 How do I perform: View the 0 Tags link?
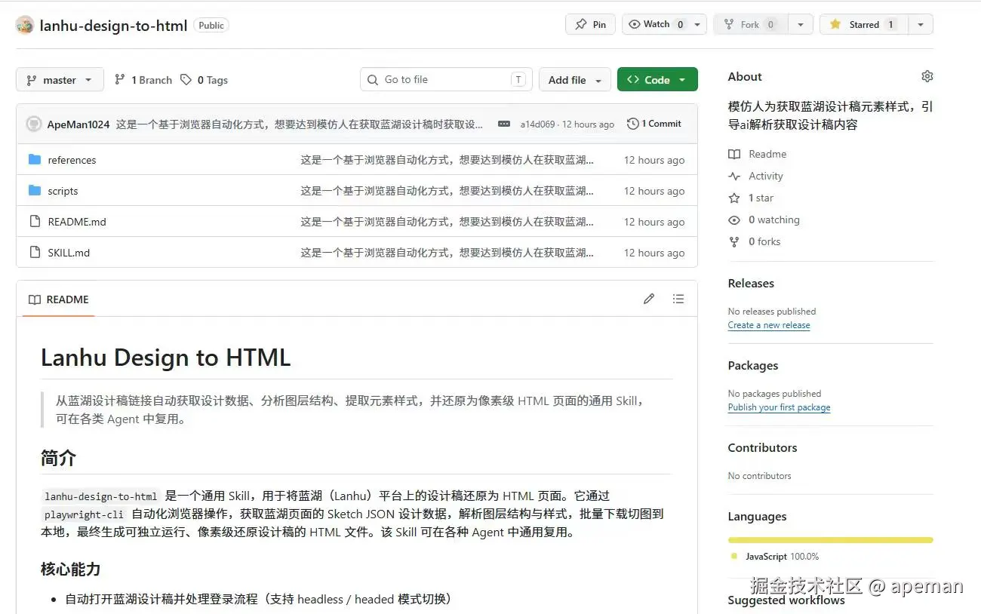204,80
